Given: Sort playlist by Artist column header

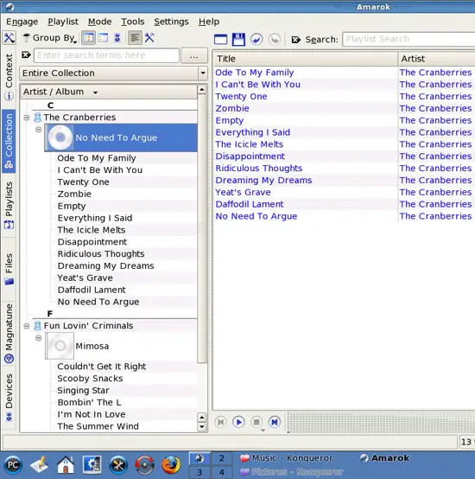Looking at the screenshot, I should (436, 59).
